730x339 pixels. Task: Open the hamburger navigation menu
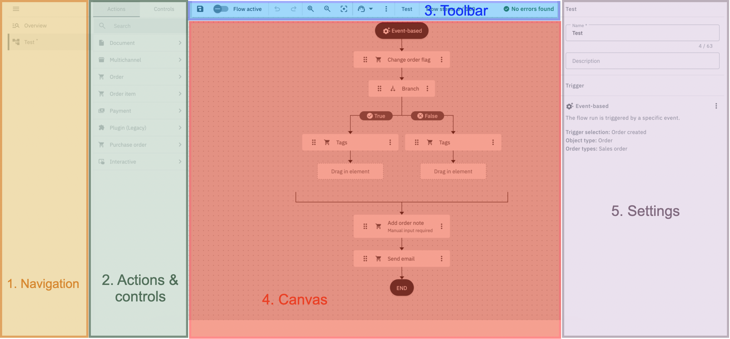point(16,9)
